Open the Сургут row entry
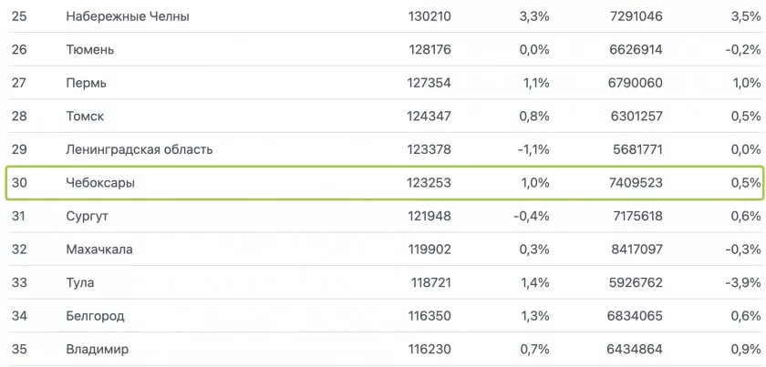The height and width of the screenshot is (367, 766). click(89, 216)
